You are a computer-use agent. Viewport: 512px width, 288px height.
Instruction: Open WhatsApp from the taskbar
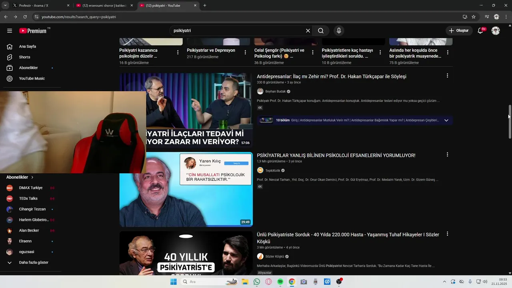257,282
